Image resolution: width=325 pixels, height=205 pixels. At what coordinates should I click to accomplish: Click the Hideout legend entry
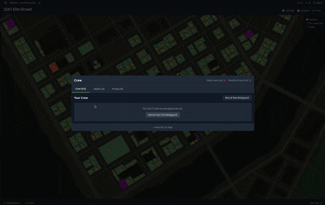[312, 19]
